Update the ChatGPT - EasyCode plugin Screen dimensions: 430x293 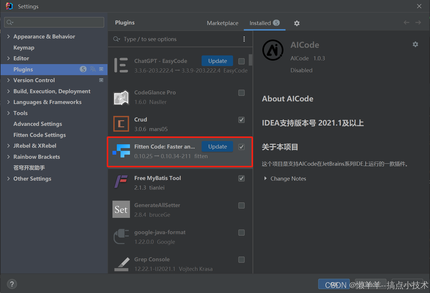click(x=217, y=61)
